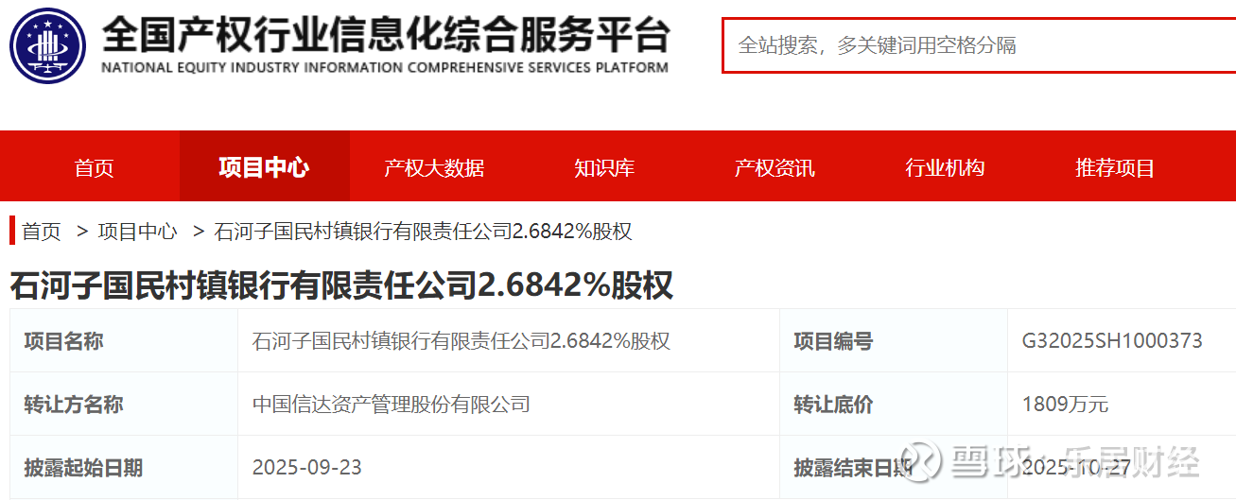Viewport: 1236px width, 500px height.
Task: Go to the 知识库 navigation tab
Action: (604, 168)
